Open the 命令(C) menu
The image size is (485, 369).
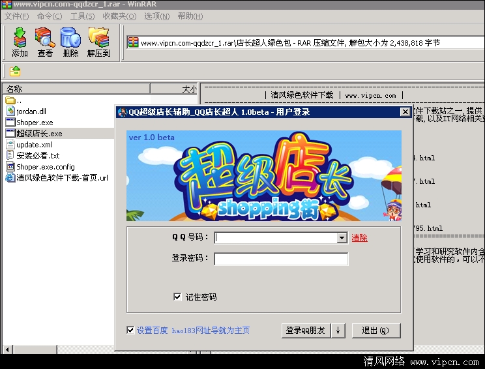(50, 16)
